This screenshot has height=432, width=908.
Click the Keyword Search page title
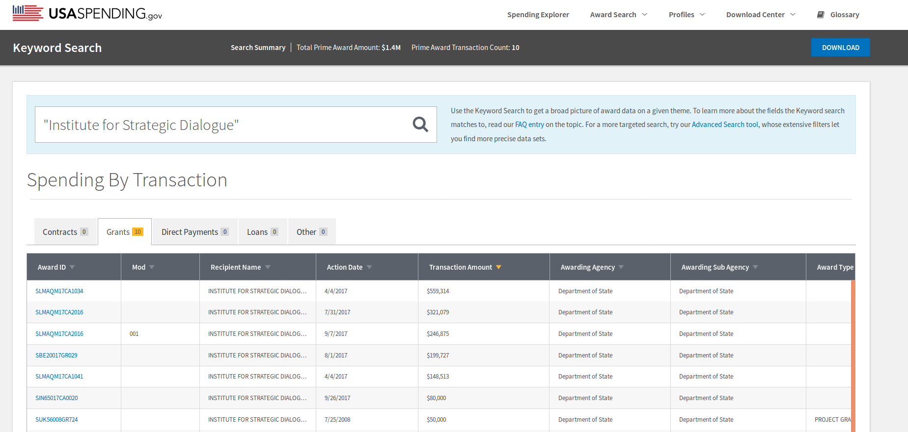(x=57, y=48)
